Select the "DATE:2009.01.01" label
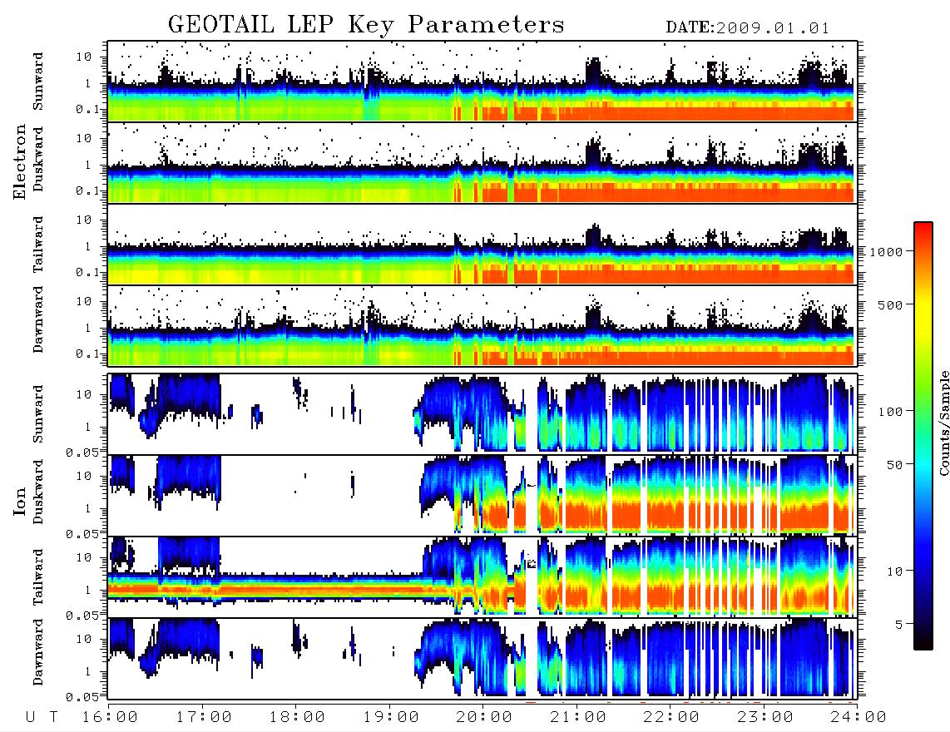Viewport: 950px width, 732px height. coord(748,28)
